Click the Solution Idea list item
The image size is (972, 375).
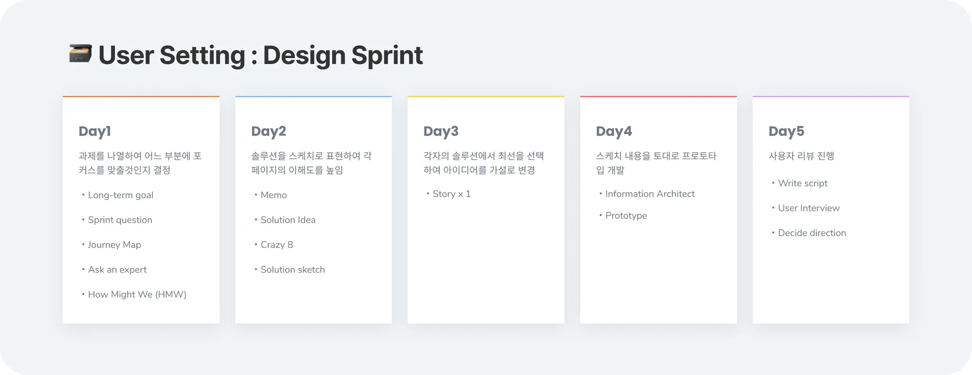tap(288, 220)
